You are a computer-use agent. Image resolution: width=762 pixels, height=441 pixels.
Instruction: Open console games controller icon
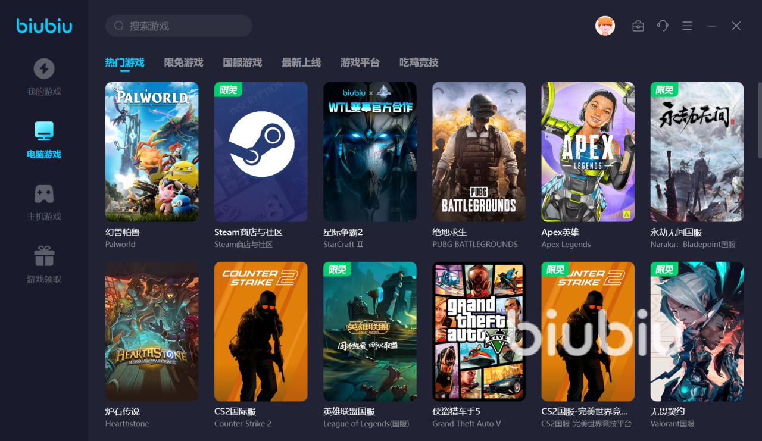44,194
